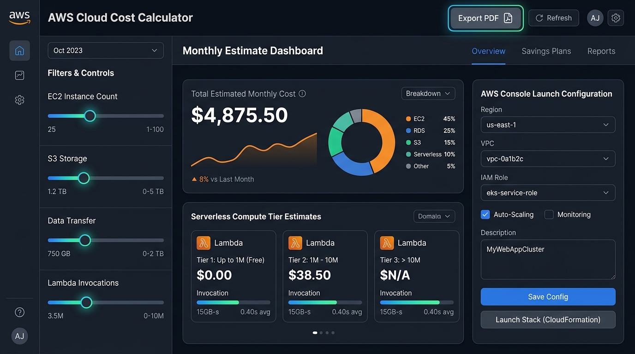
Task: Click the $38.50 Tier 2 price
Action: point(310,275)
